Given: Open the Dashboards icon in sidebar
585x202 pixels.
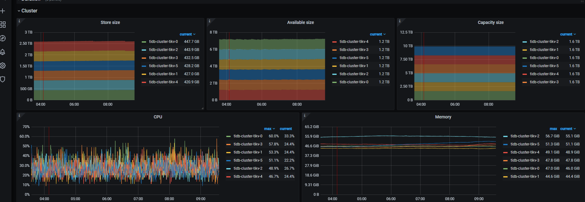Looking at the screenshot, I should [x=3, y=25].
